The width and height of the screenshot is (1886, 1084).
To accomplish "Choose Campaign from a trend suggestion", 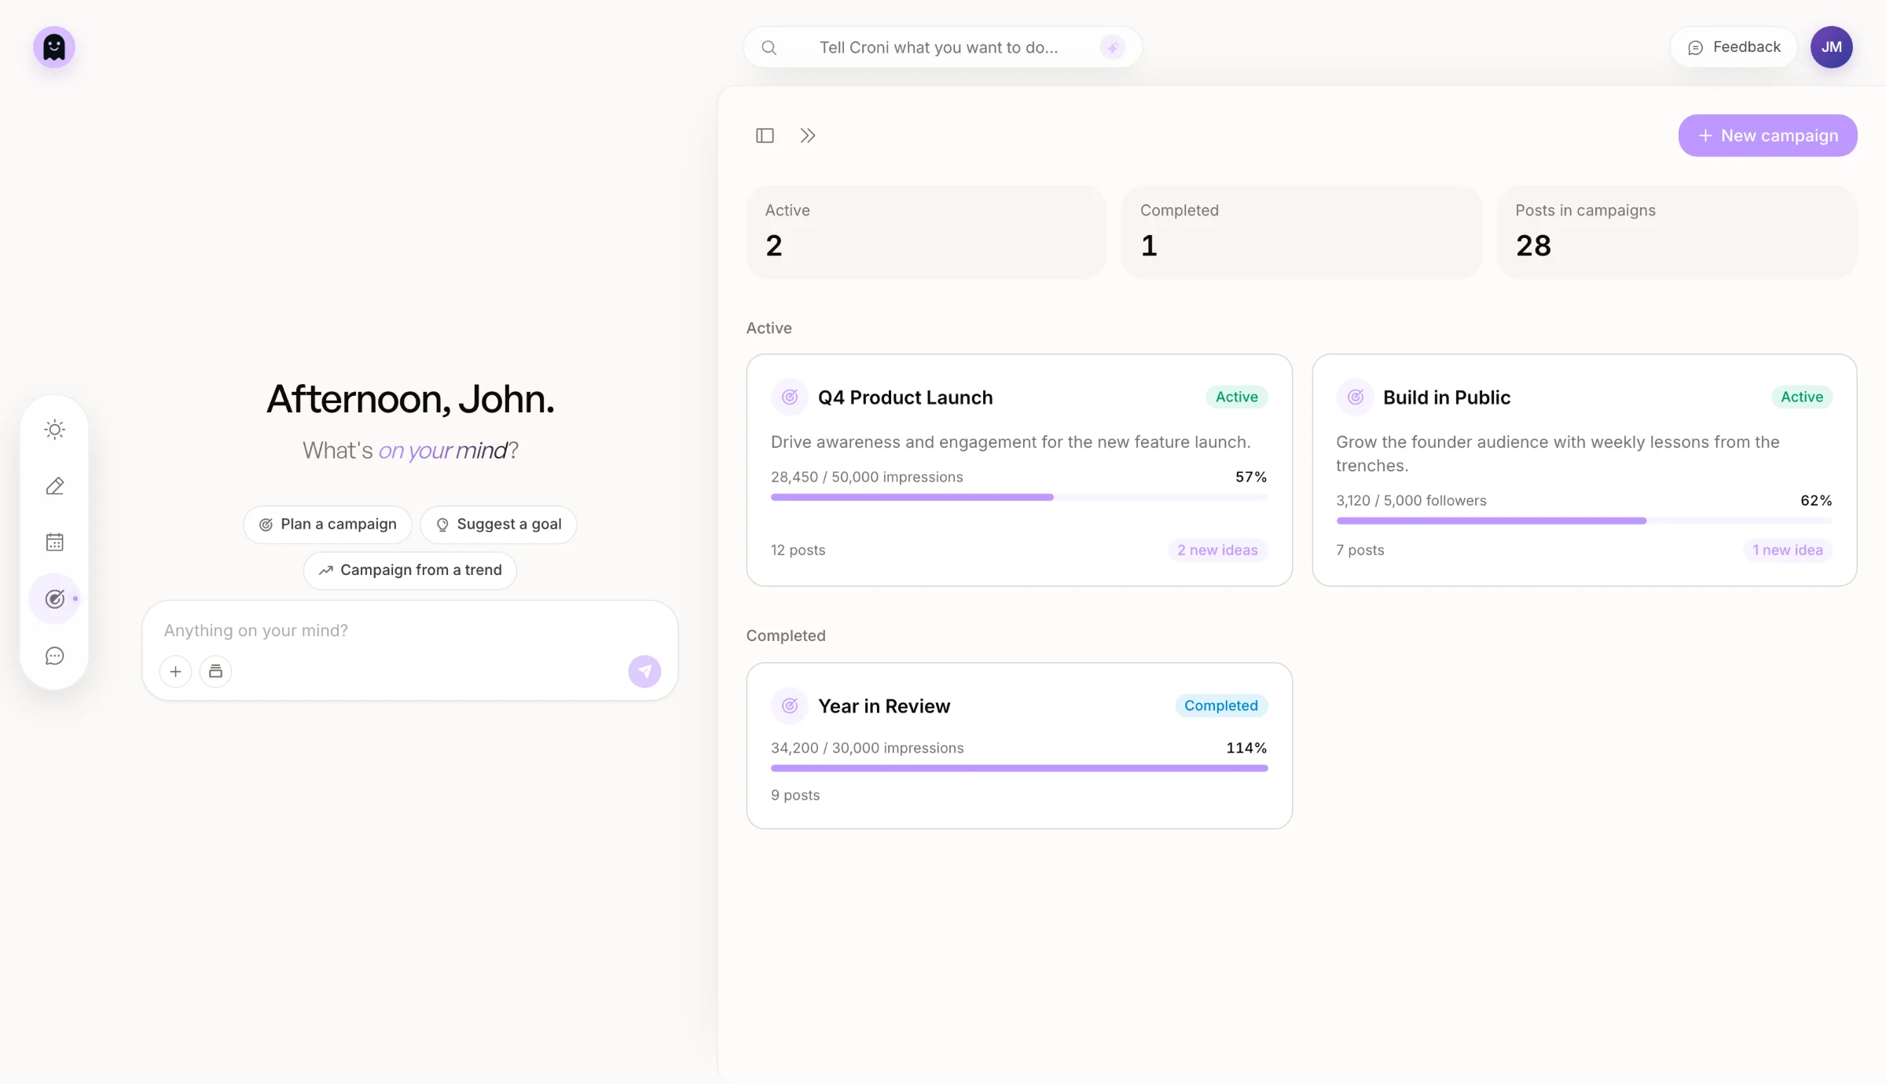I will (x=410, y=570).
